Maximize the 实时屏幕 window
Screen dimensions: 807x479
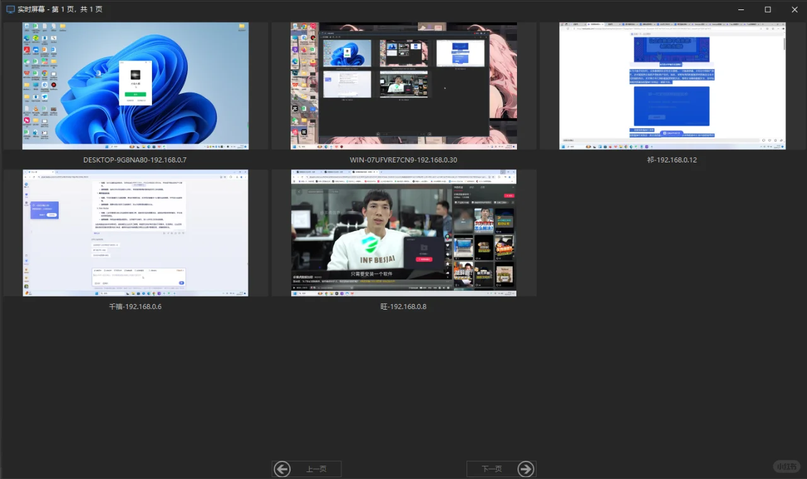point(767,9)
